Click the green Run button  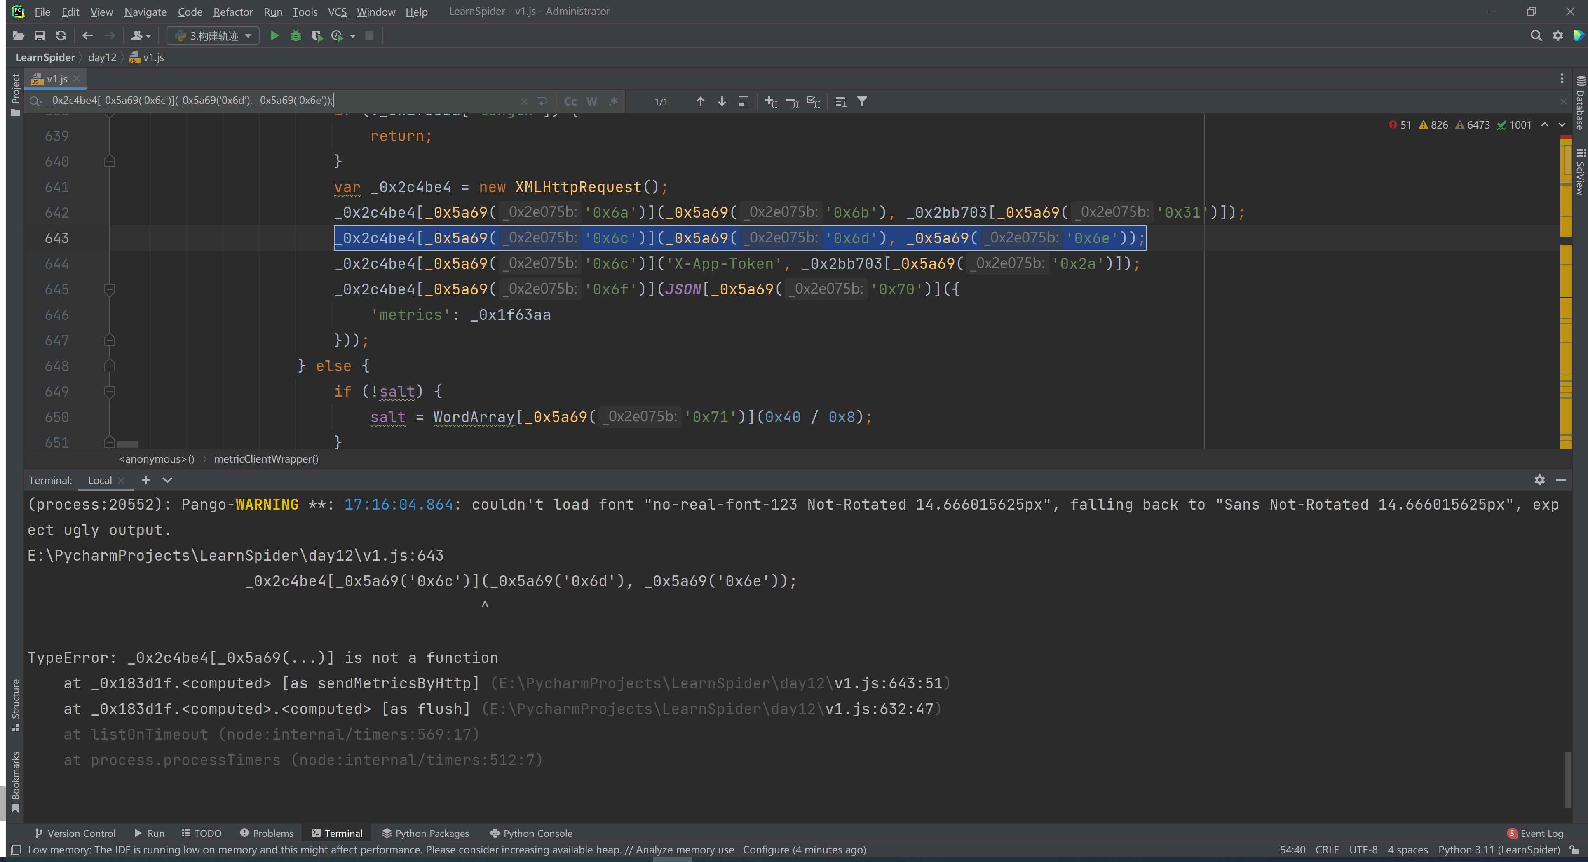click(x=275, y=36)
